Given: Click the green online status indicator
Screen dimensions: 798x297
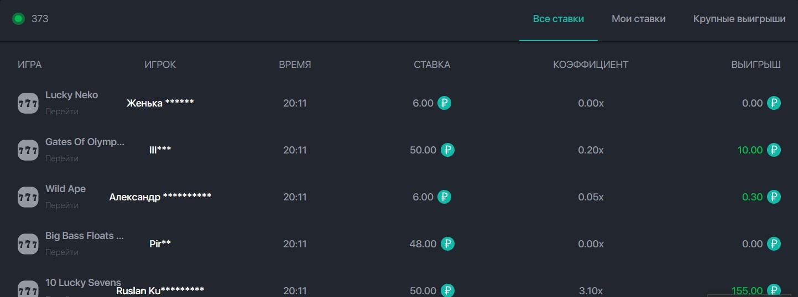Looking at the screenshot, I should [x=18, y=19].
